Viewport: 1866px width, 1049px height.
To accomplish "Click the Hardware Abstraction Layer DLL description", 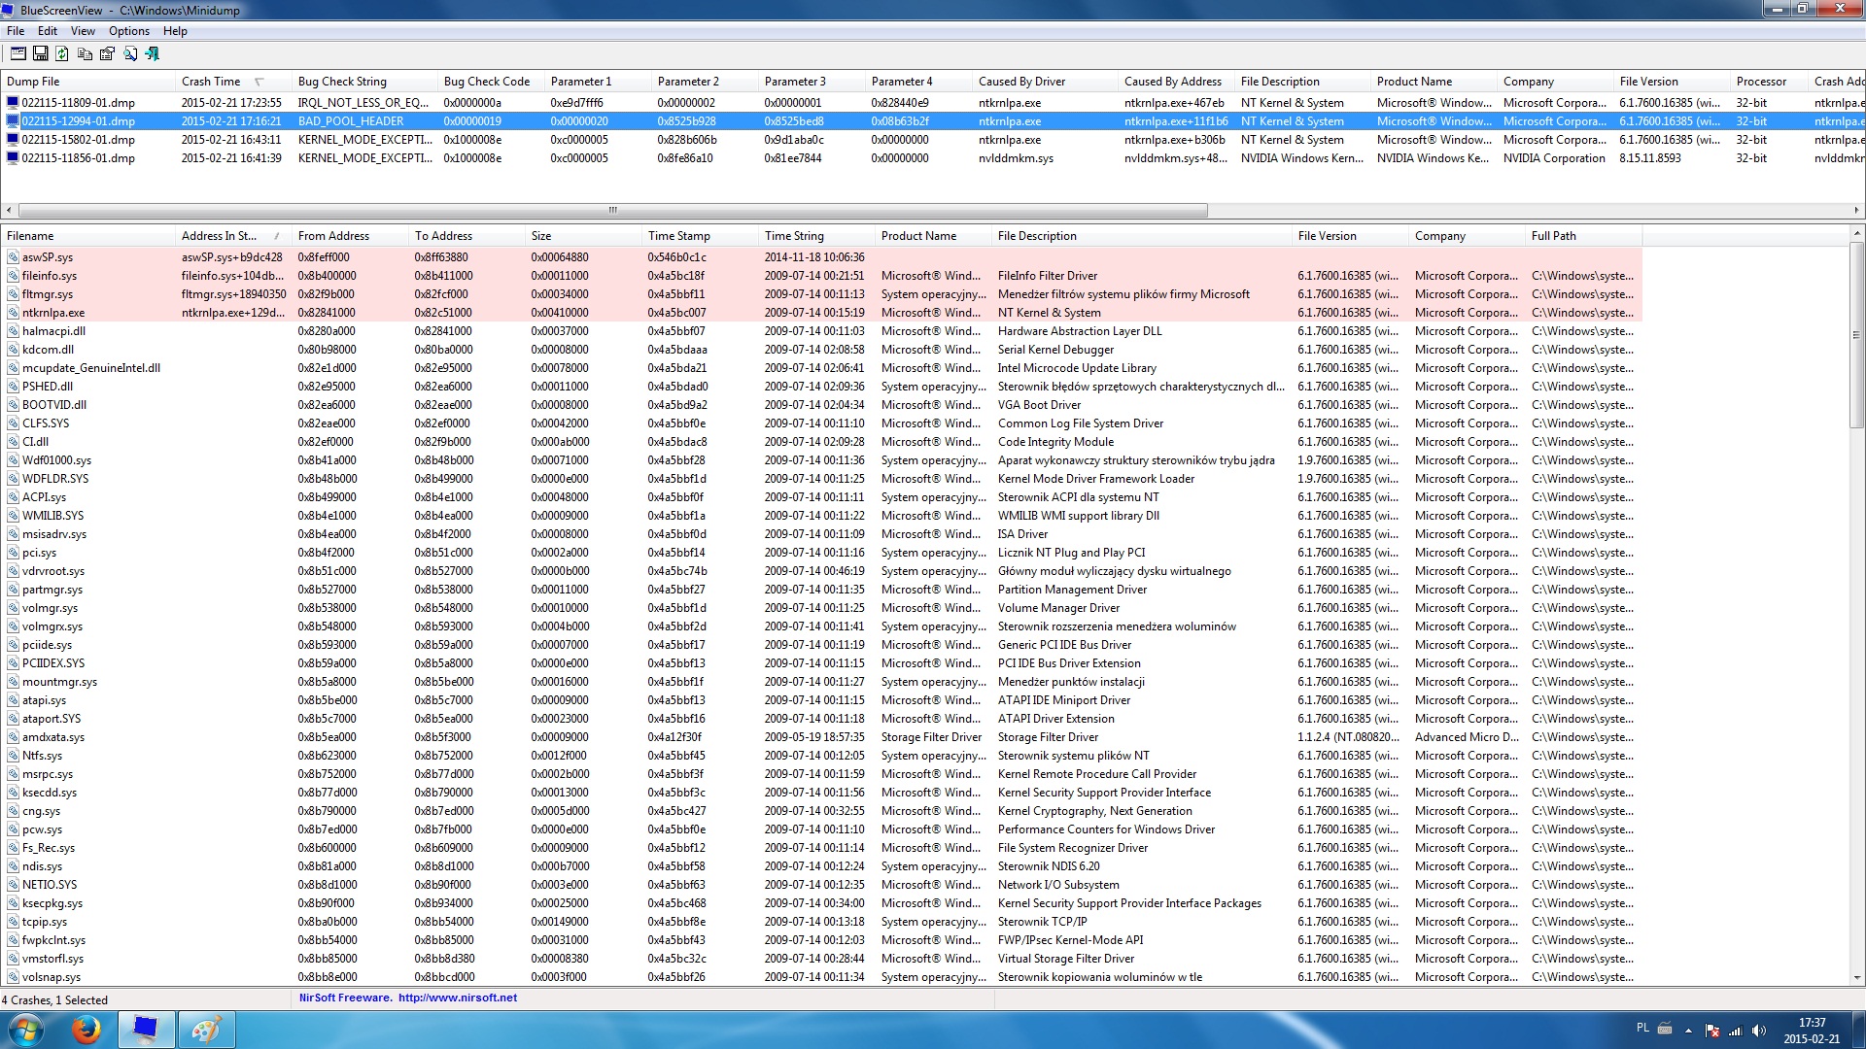I will 1080,331.
